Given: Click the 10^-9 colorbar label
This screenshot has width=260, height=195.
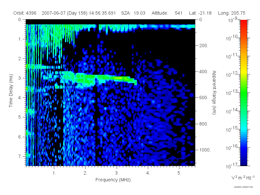Looking at the screenshot, I should pyautogui.click(x=232, y=20).
